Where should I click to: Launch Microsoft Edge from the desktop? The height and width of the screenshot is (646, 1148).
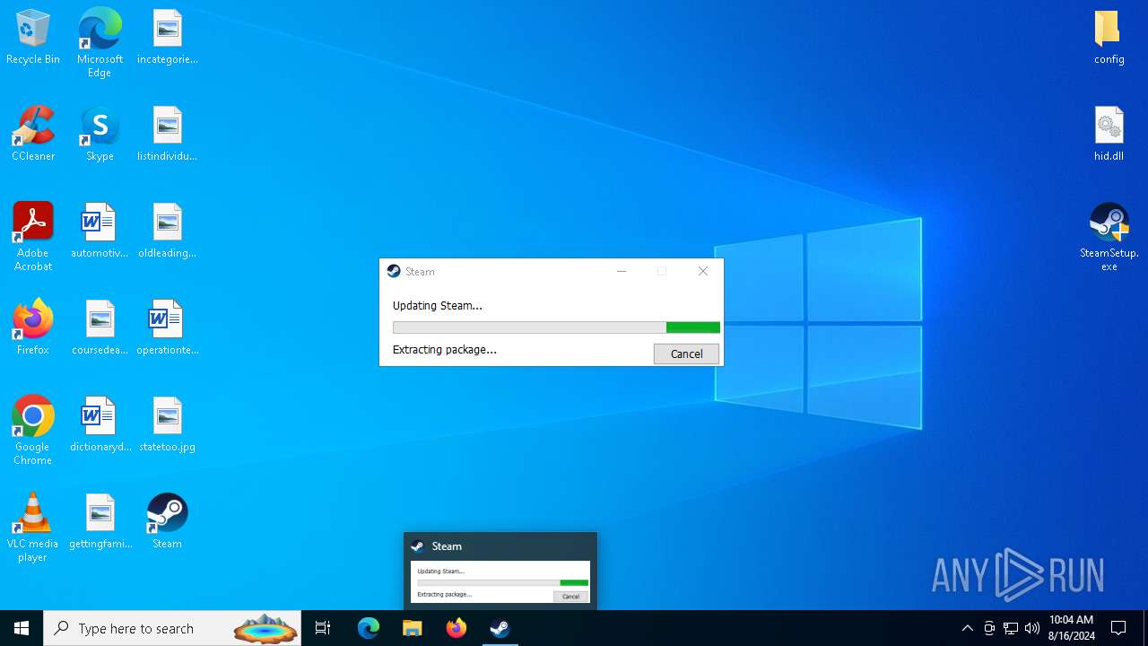point(100,42)
